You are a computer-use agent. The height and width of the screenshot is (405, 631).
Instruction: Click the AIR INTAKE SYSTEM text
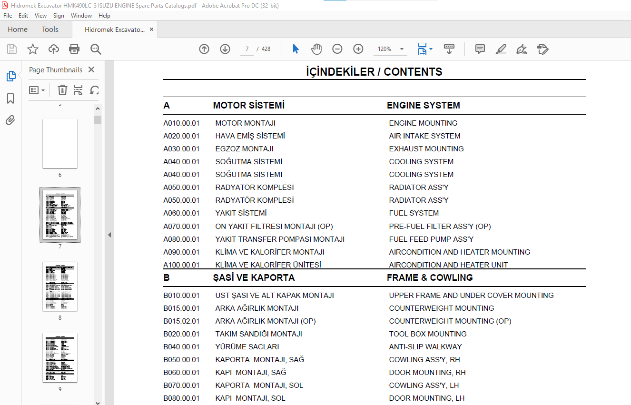(x=424, y=136)
